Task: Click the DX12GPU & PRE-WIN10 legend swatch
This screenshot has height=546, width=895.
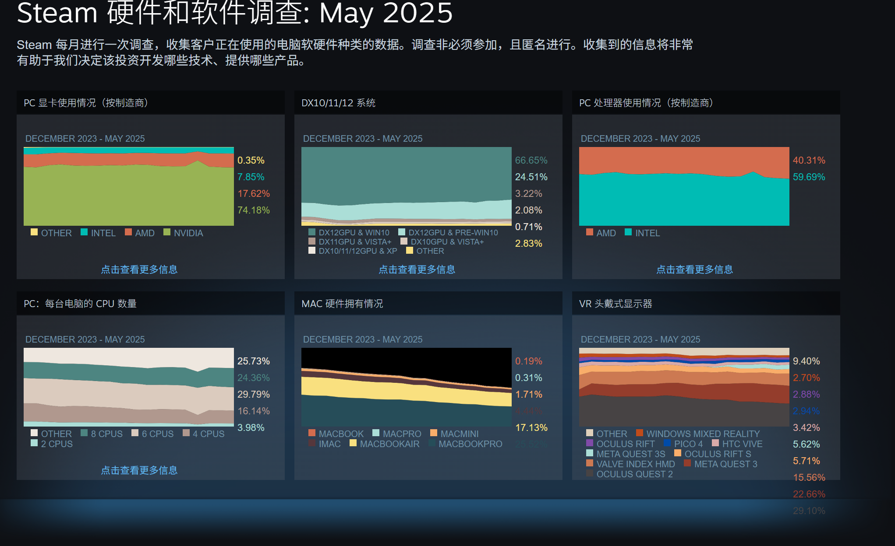Action: pos(402,232)
